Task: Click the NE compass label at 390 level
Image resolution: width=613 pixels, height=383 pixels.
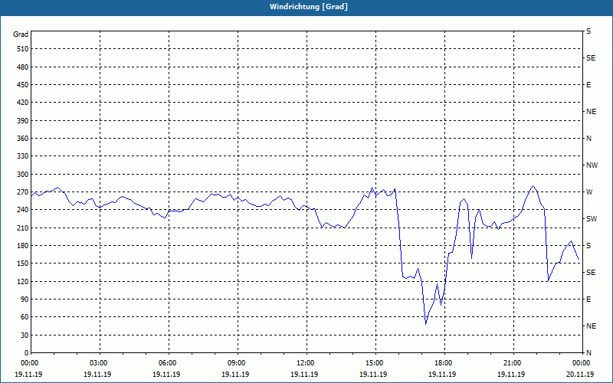Action: click(591, 112)
